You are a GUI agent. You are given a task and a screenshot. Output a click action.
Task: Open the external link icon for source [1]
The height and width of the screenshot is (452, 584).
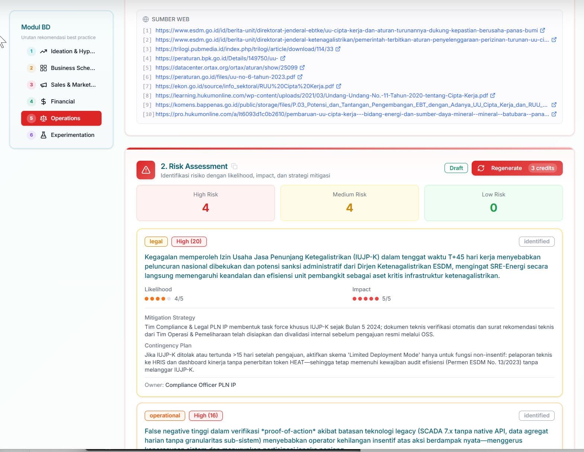pos(542,31)
